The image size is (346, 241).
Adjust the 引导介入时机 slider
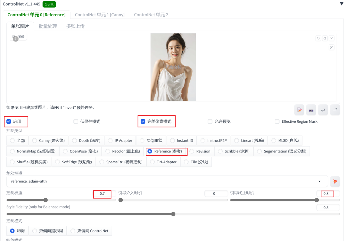(173, 200)
